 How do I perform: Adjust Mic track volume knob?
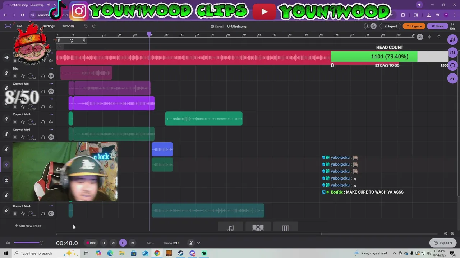(x=31, y=76)
